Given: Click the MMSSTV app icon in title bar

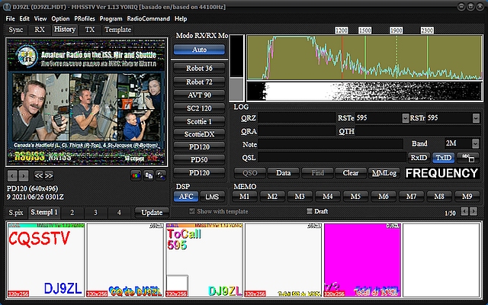Looking at the screenshot, I should (x=5, y=7).
